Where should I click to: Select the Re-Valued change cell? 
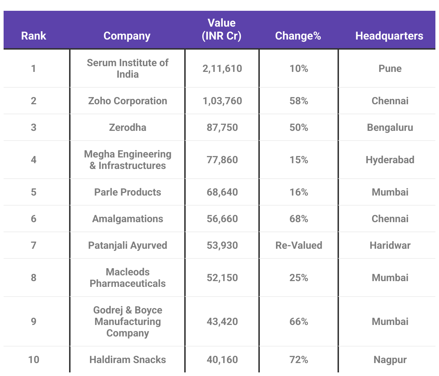click(299, 245)
